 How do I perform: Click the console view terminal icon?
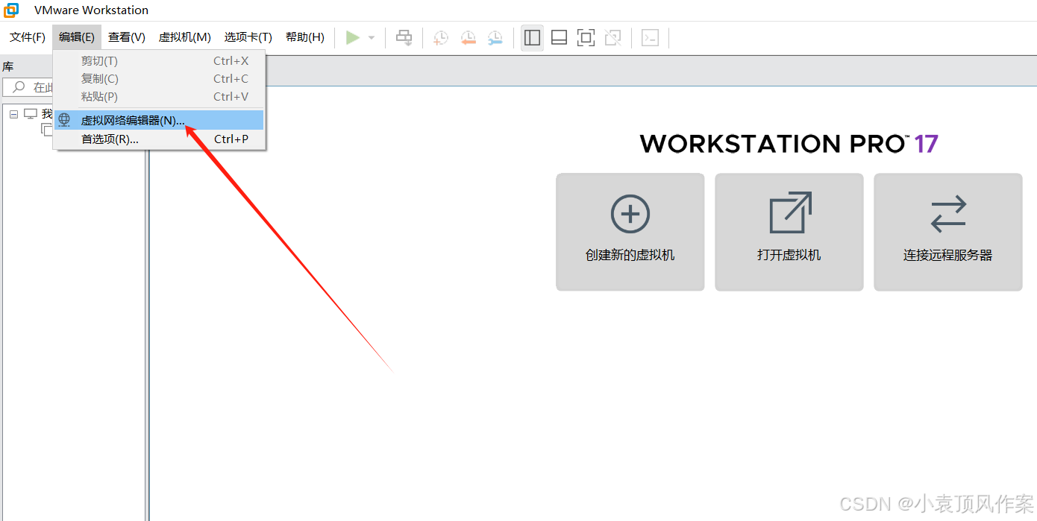click(x=650, y=37)
